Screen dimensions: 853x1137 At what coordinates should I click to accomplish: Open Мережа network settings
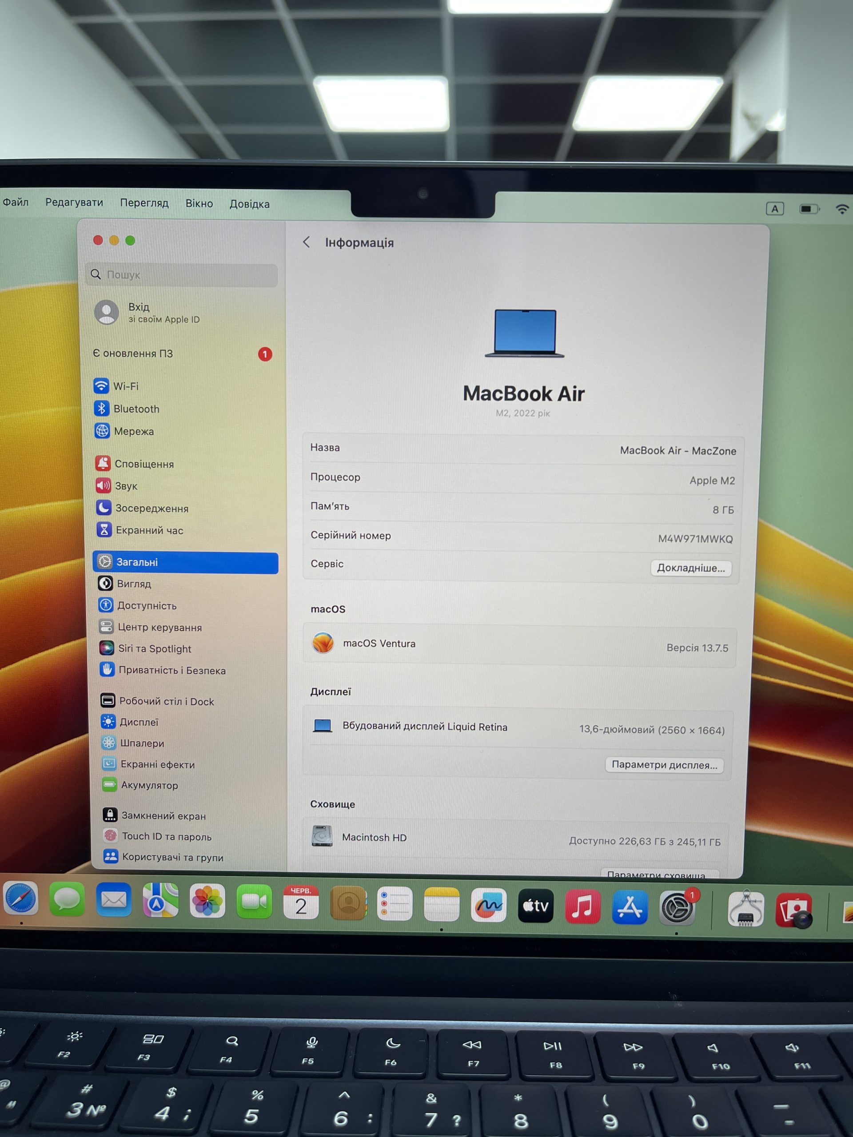(124, 431)
